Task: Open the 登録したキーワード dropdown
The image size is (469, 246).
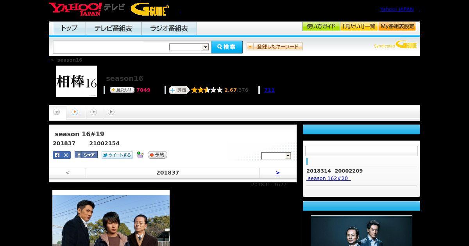Action: pos(275,46)
